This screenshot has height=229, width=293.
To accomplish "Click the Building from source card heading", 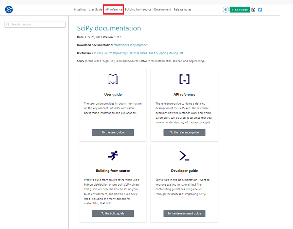I will [x=113, y=171].
